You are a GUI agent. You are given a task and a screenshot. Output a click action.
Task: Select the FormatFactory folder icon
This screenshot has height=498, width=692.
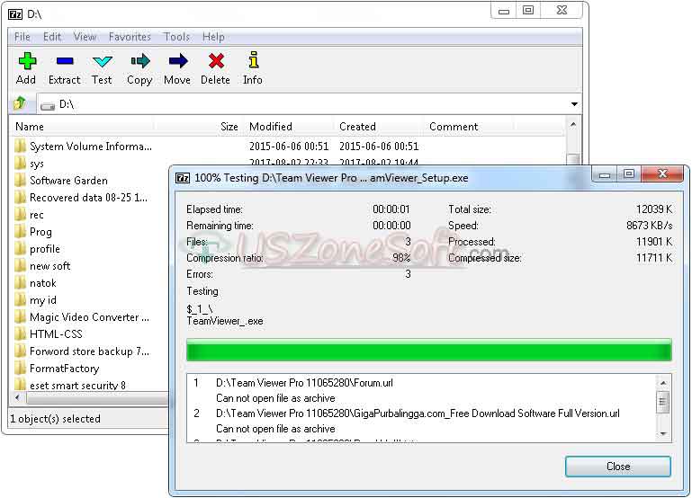[x=21, y=369]
